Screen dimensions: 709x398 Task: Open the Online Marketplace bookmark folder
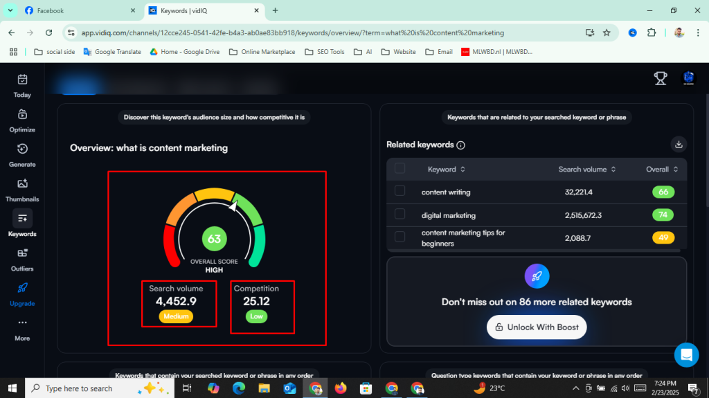click(x=262, y=52)
